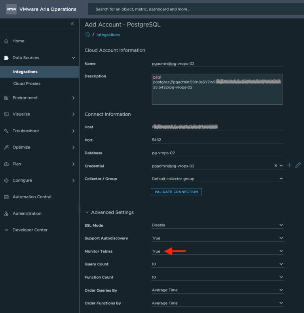Collapse the Advanced Settings section
304x313 pixels.
(x=87, y=212)
